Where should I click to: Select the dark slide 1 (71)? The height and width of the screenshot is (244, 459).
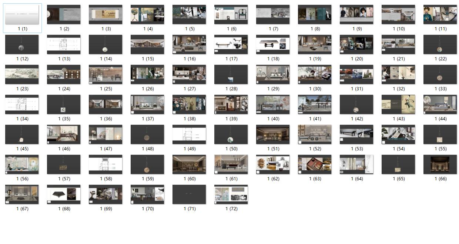tap(189, 194)
